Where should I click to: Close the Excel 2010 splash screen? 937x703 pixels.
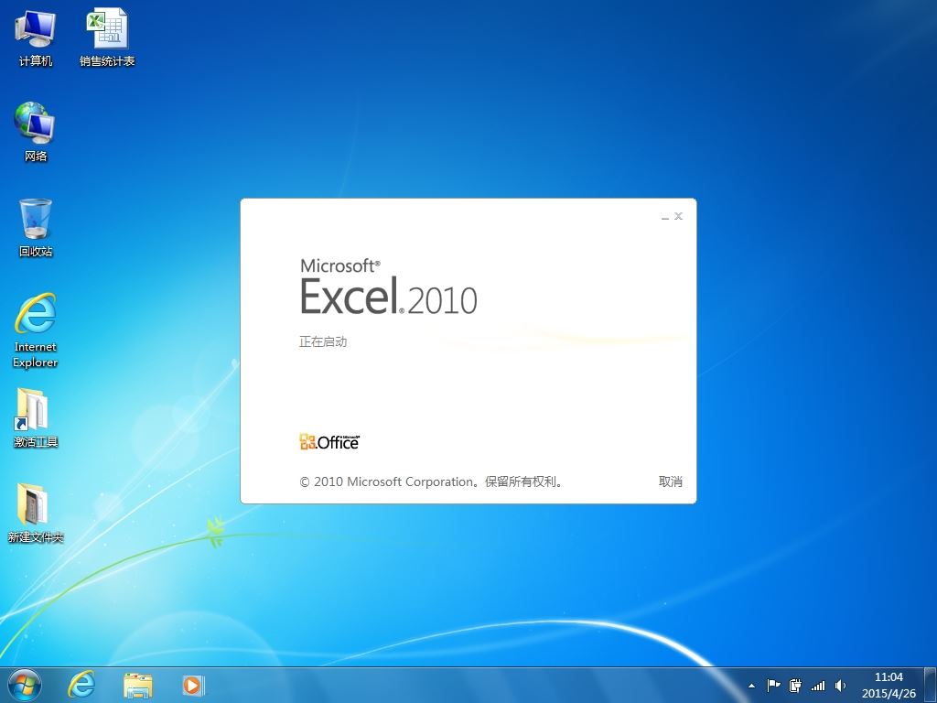pos(678,216)
